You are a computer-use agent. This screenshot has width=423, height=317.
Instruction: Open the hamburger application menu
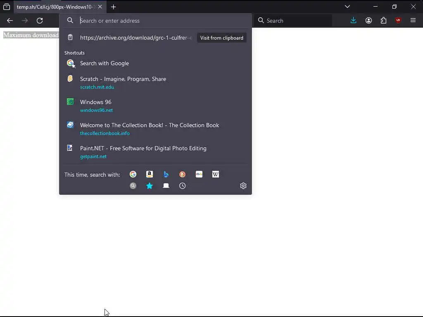[x=413, y=21]
